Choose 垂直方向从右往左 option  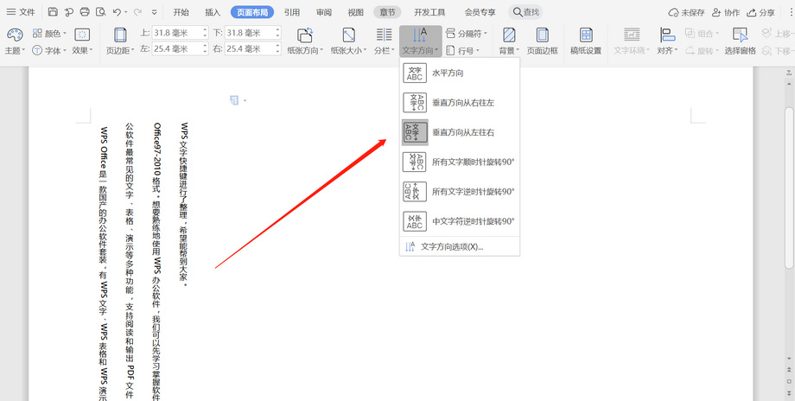click(x=460, y=103)
